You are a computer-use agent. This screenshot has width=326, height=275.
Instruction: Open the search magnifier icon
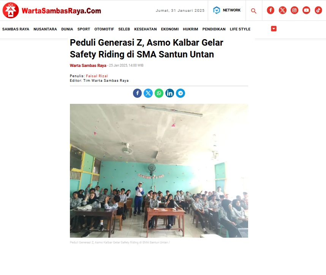coord(253,11)
